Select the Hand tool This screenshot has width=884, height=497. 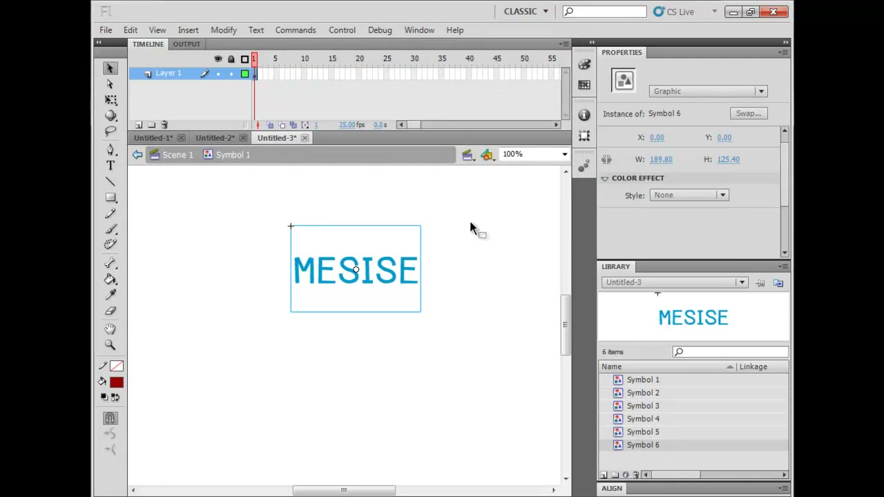pos(110,329)
